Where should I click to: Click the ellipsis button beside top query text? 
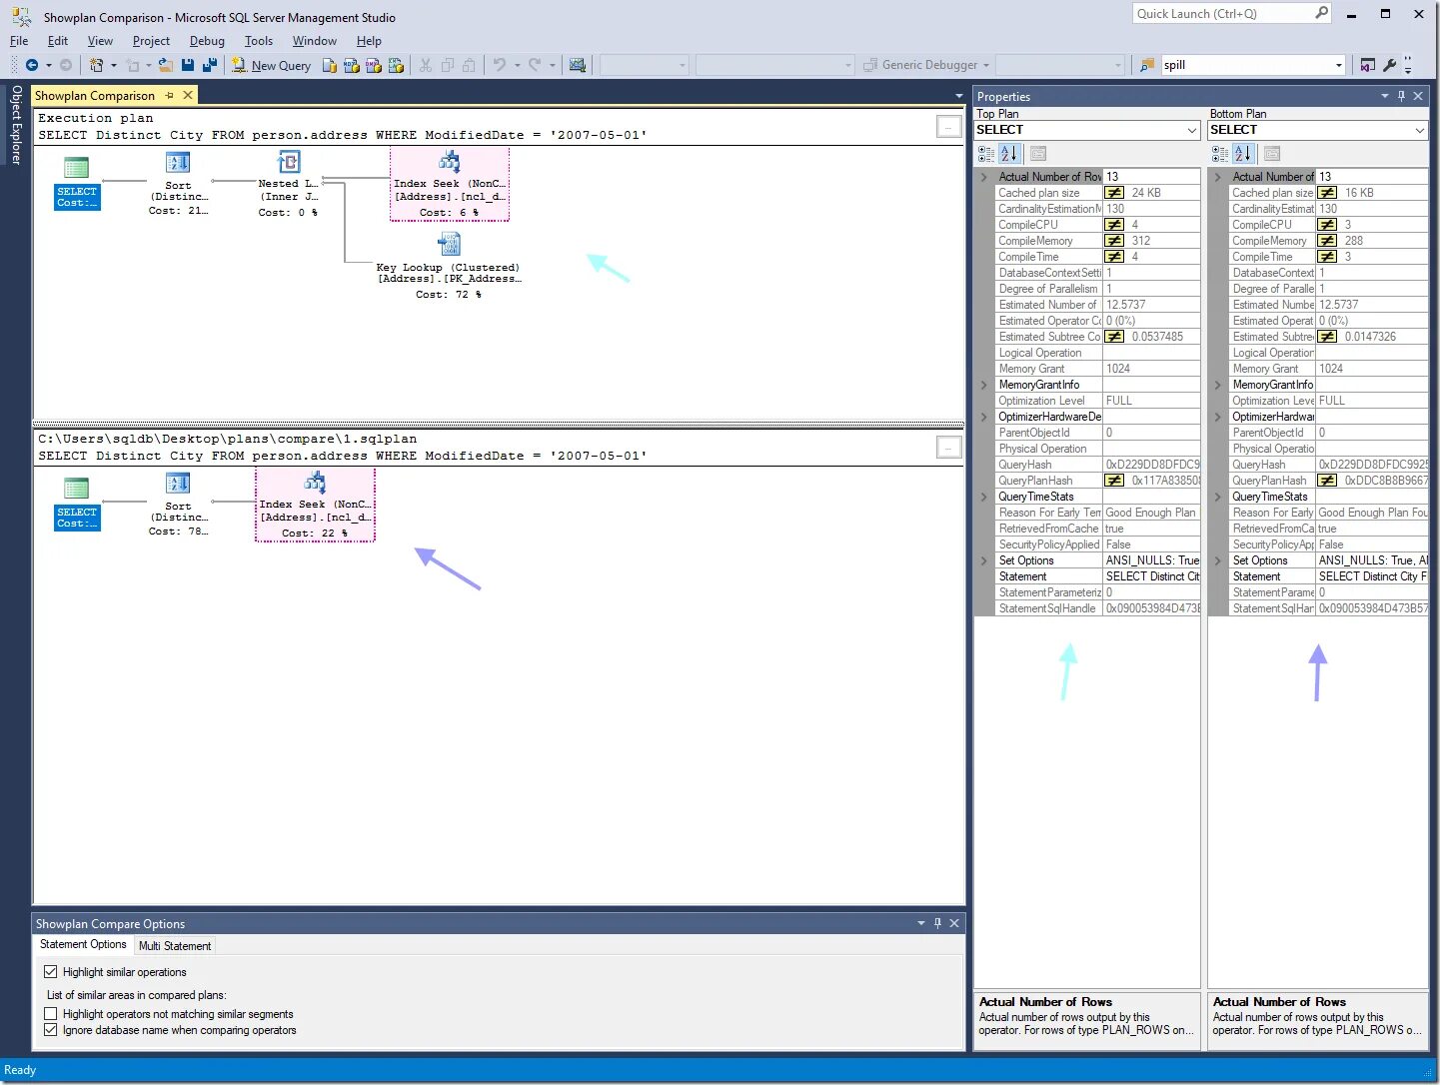pos(948,127)
